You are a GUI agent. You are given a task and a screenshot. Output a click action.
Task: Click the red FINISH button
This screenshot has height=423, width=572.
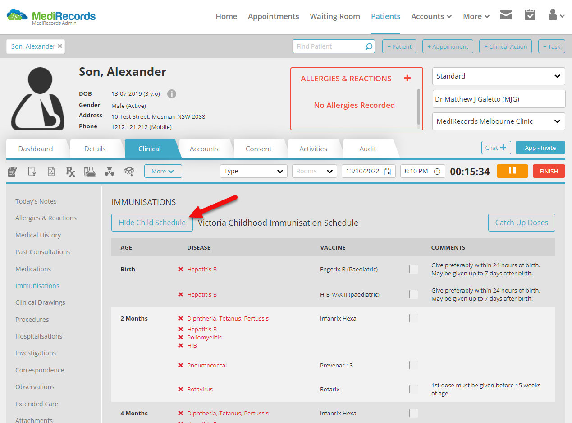[549, 171]
